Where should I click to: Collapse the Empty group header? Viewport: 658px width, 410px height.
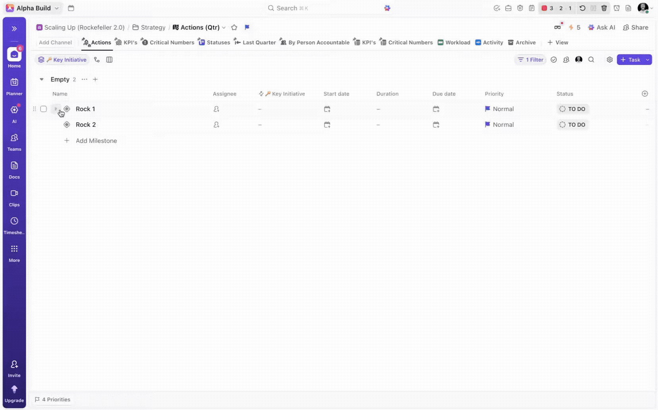(x=41, y=79)
